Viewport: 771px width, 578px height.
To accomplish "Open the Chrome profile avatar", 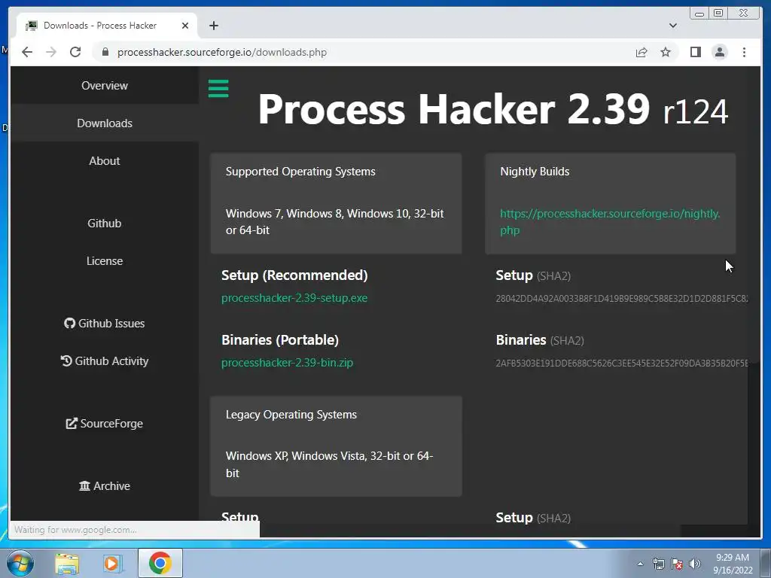I will [x=719, y=52].
